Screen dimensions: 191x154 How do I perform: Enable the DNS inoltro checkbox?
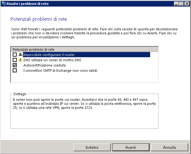15,60
